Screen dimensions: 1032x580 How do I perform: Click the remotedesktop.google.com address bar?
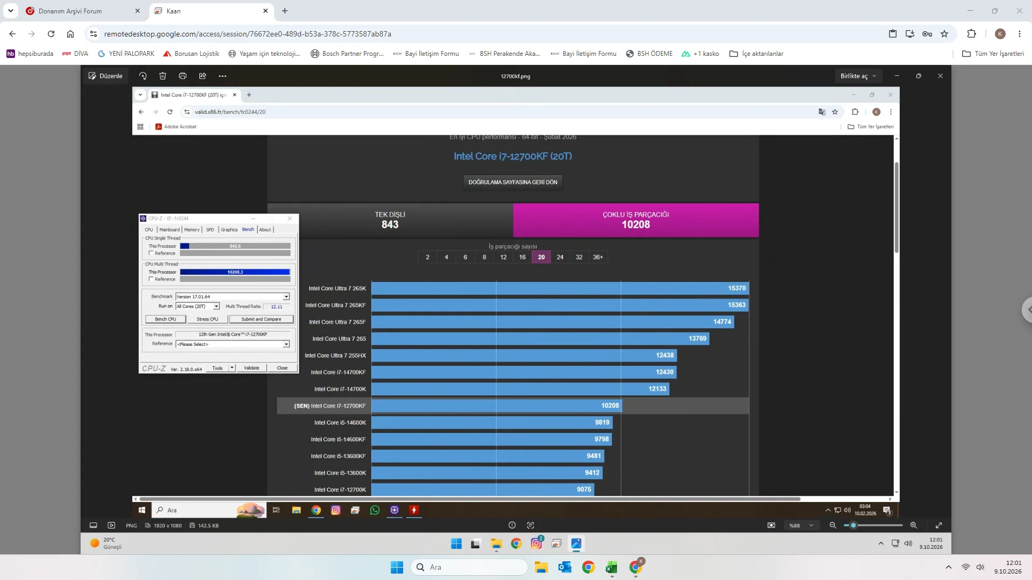[x=484, y=34]
